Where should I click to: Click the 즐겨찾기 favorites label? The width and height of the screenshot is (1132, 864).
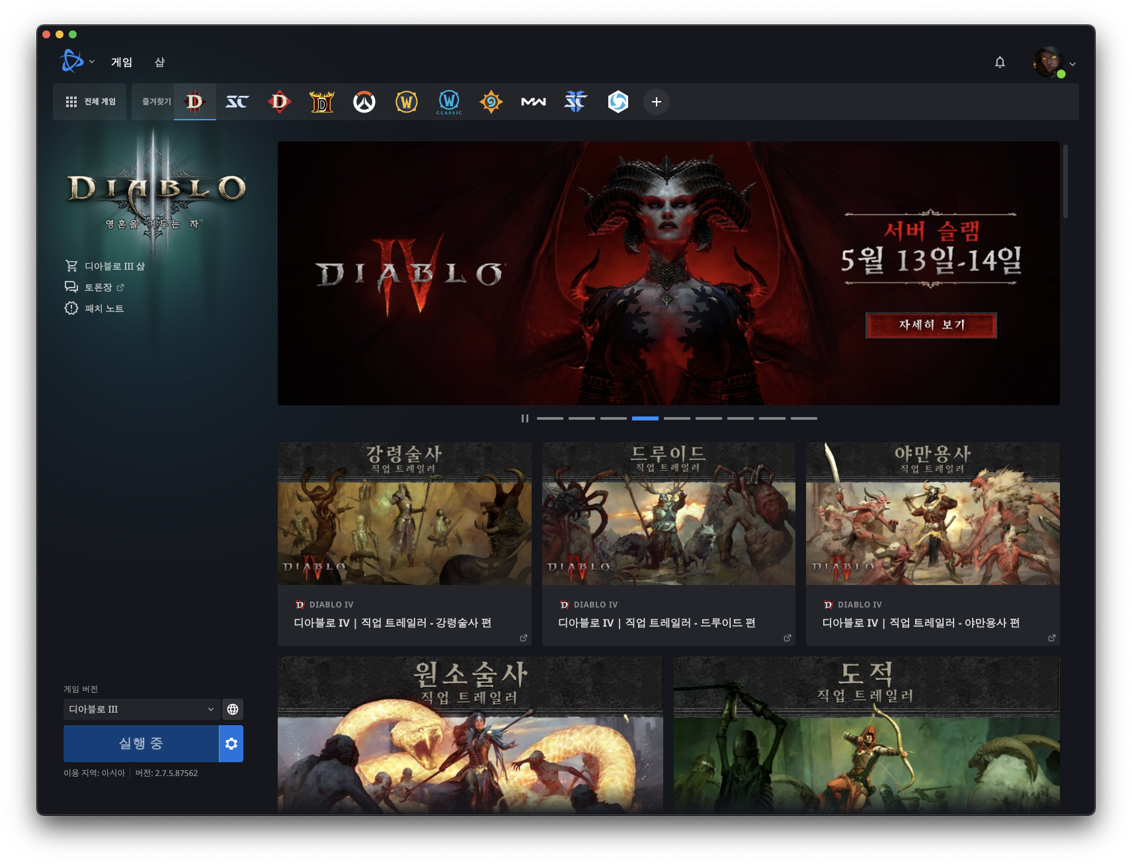157,102
